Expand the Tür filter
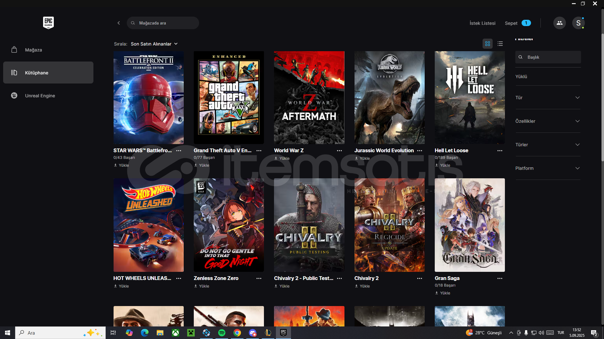 tap(548, 98)
